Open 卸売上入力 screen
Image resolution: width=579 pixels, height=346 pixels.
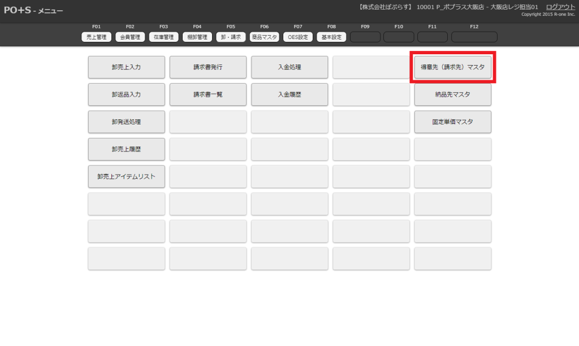[x=126, y=67]
